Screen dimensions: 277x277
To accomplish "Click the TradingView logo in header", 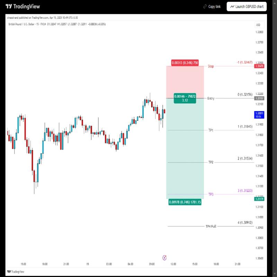I will (x=23, y=7).
